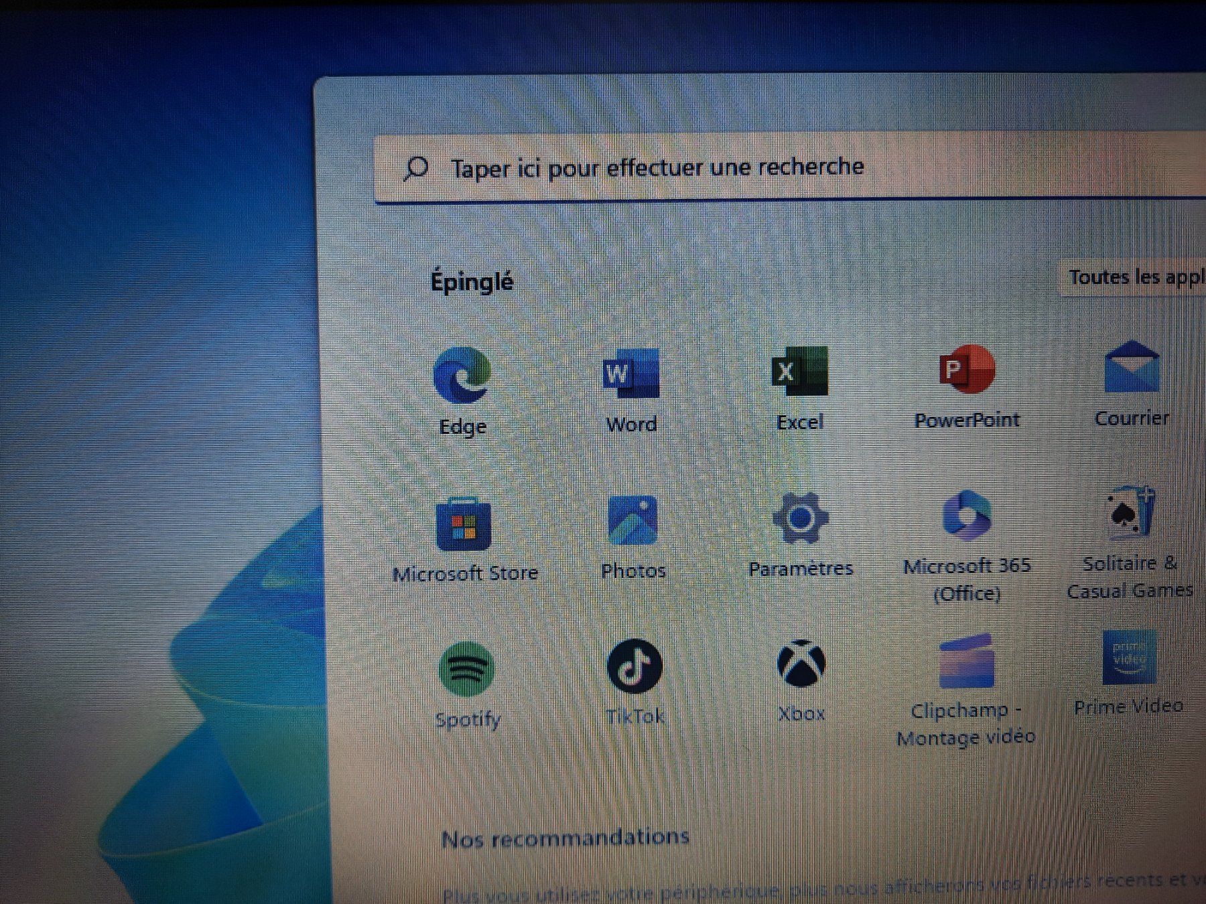Launch Word from pinned apps
This screenshot has height=904, width=1206.
(x=631, y=373)
